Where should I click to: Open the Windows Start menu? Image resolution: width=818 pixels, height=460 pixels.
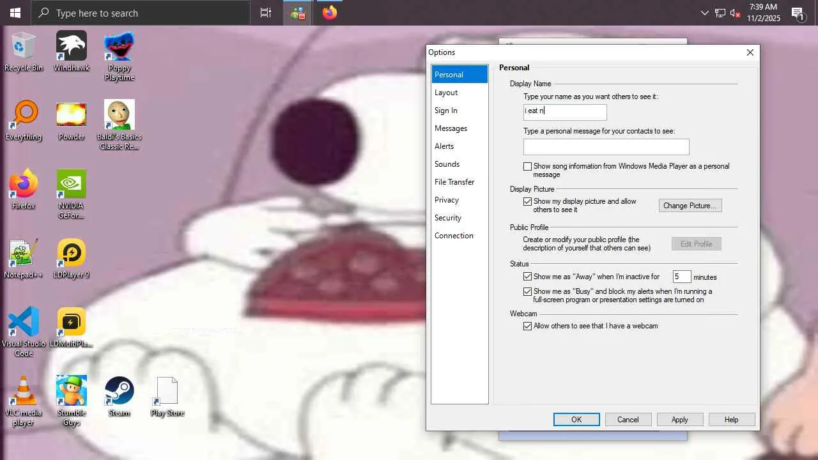click(15, 13)
